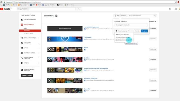180x101 pixels.
Task: Click the Ваши субтитры и переводы icon
Action: (22, 70)
